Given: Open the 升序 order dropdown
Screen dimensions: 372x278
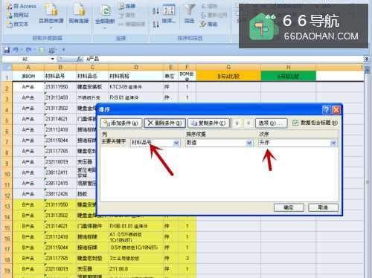Looking at the screenshot, I should (333, 143).
